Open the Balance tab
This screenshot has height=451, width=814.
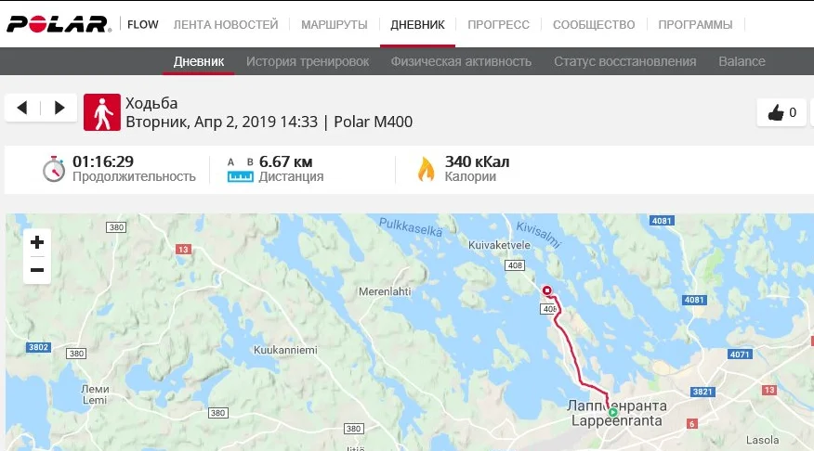[742, 61]
